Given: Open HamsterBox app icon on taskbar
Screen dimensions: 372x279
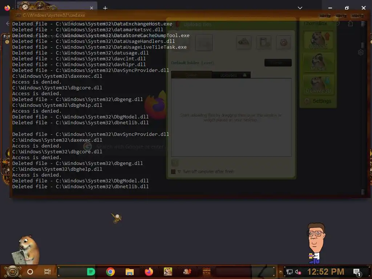Looking at the screenshot, I should pos(168,272).
